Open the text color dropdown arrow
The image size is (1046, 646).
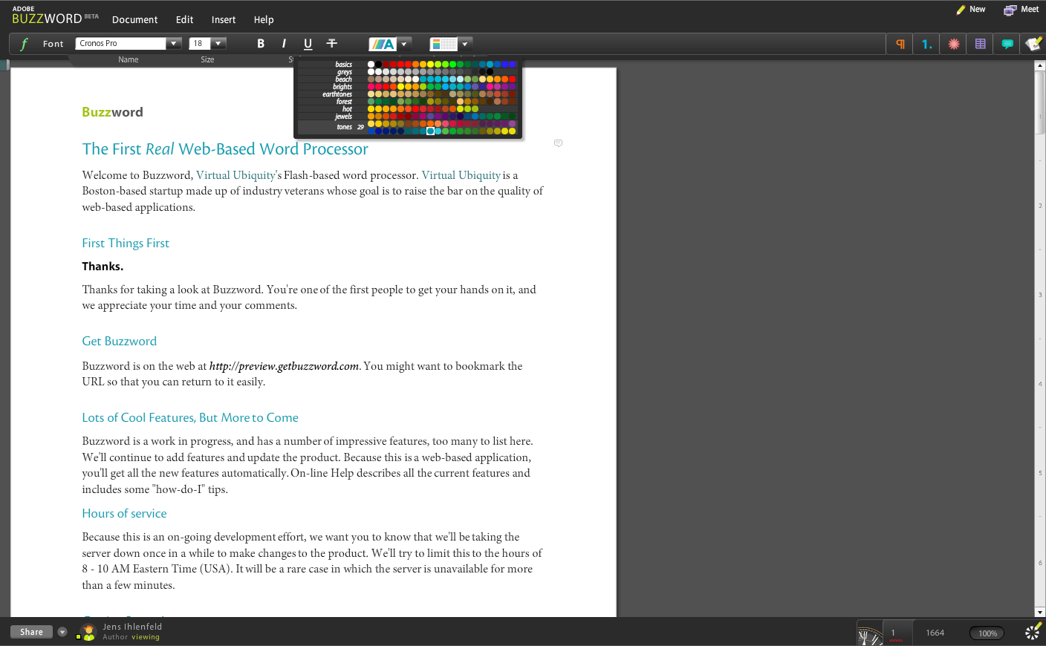(x=404, y=44)
